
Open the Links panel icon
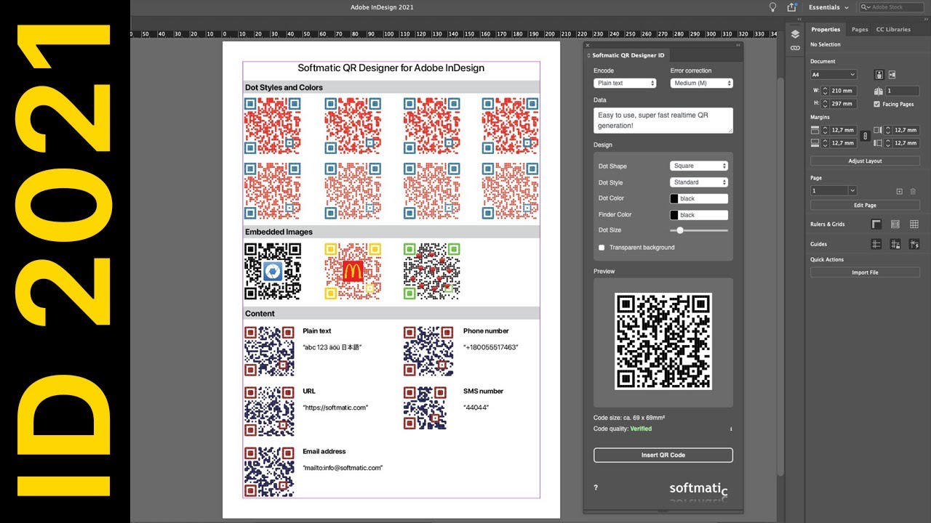[x=795, y=48]
